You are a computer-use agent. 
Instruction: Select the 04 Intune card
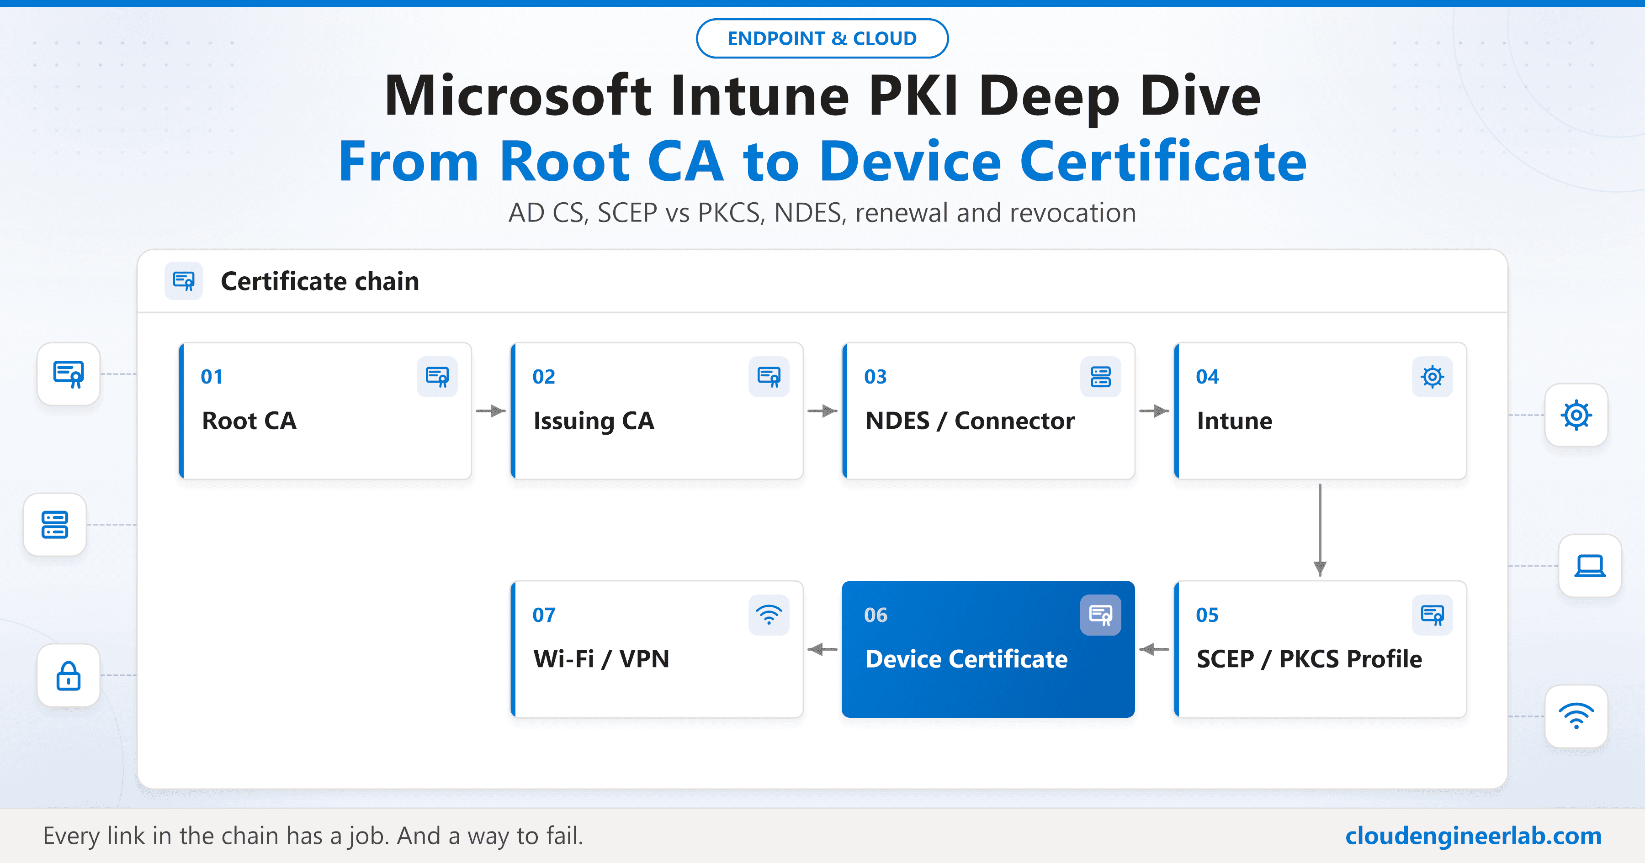1320,411
